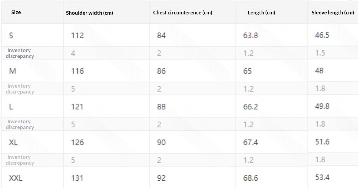Select the L size row label
The height and width of the screenshot is (188, 358).
coord(11,106)
